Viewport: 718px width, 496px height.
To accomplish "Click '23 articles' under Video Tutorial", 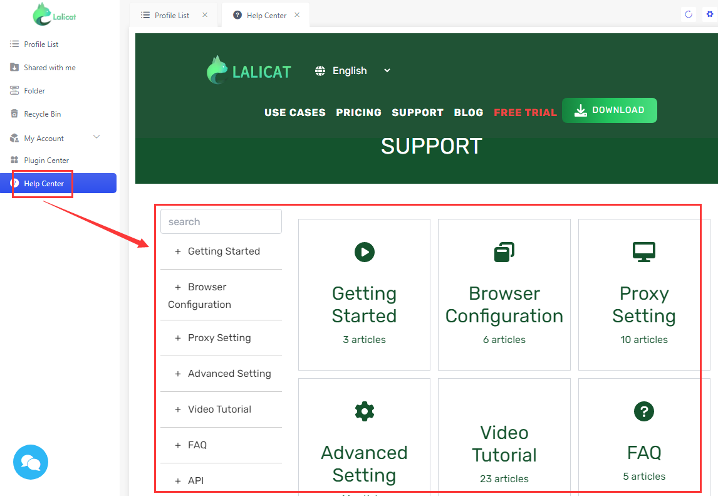I will [504, 478].
